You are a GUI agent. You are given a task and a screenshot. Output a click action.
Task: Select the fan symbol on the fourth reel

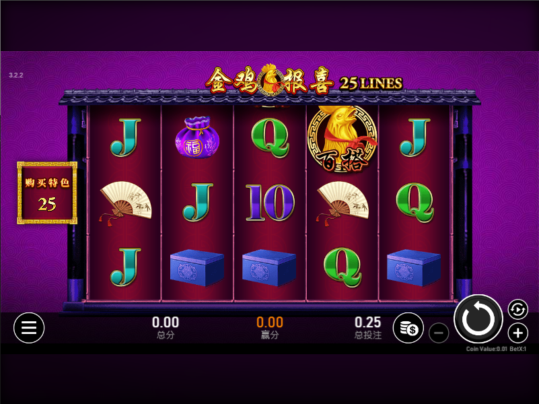(x=343, y=203)
